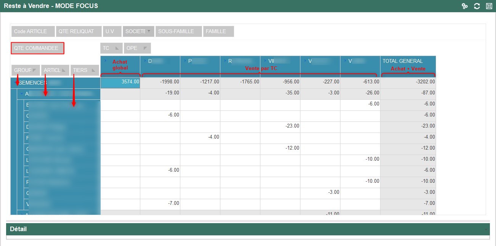Click the sort icon on the GROUP field
The width and height of the screenshot is (496, 246).
[x=34, y=70]
